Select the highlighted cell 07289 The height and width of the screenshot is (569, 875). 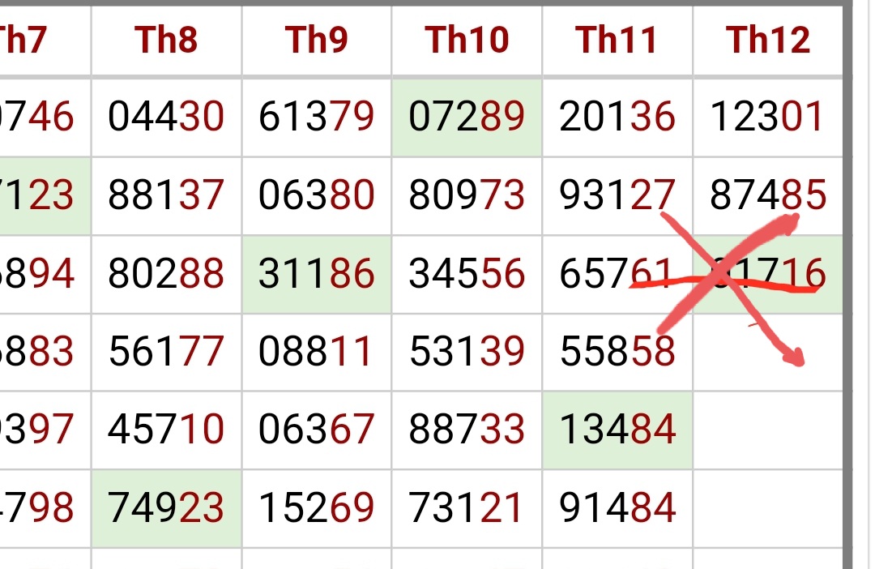(467, 118)
